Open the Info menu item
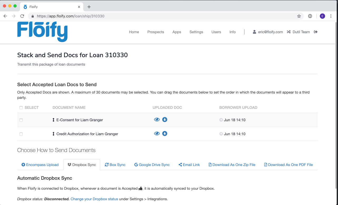 click(x=233, y=32)
